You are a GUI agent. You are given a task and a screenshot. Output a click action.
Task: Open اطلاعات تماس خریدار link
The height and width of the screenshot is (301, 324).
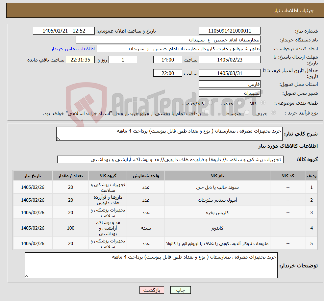pyautogui.click(x=73, y=49)
